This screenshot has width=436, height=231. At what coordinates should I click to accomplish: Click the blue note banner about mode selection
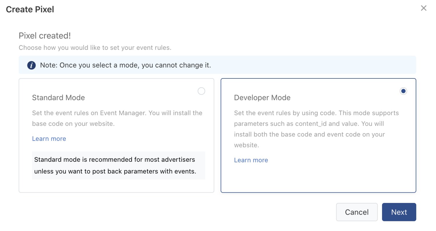click(217, 65)
